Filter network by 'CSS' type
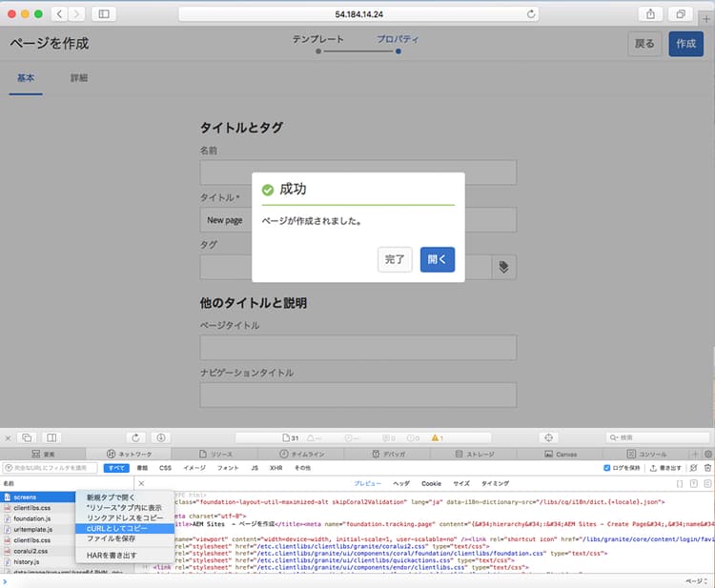Screen dimensions: 715x588 tap(166, 468)
